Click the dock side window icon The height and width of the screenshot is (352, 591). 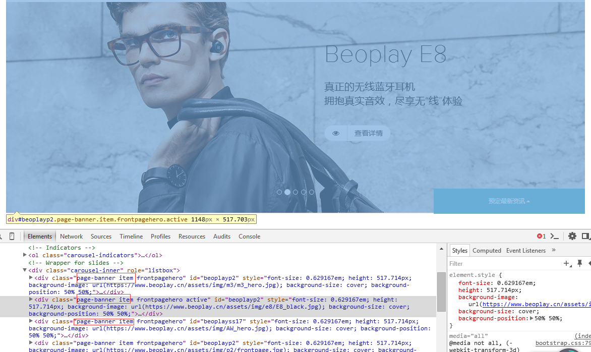tap(585, 237)
